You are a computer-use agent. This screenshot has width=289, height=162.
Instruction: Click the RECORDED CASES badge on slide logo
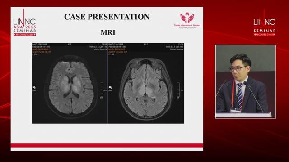(x=24, y=35)
